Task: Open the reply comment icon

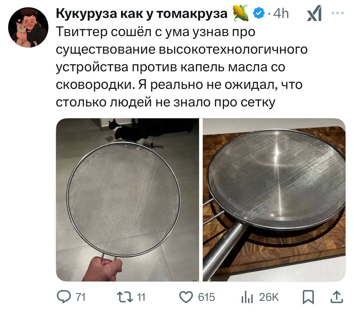Action: point(64,297)
